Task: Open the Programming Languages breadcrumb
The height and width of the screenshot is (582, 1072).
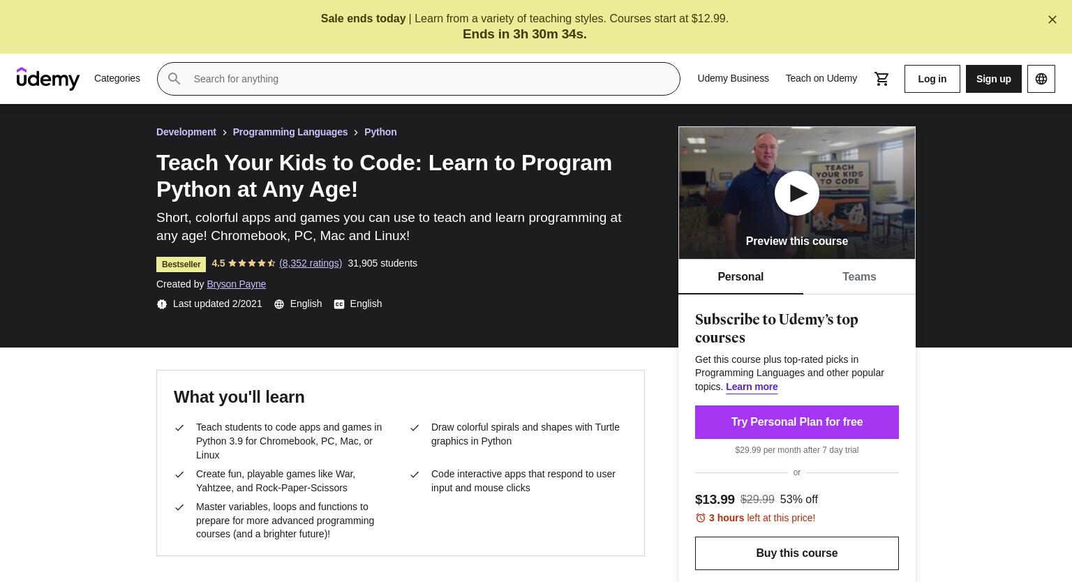Action: 290,132
